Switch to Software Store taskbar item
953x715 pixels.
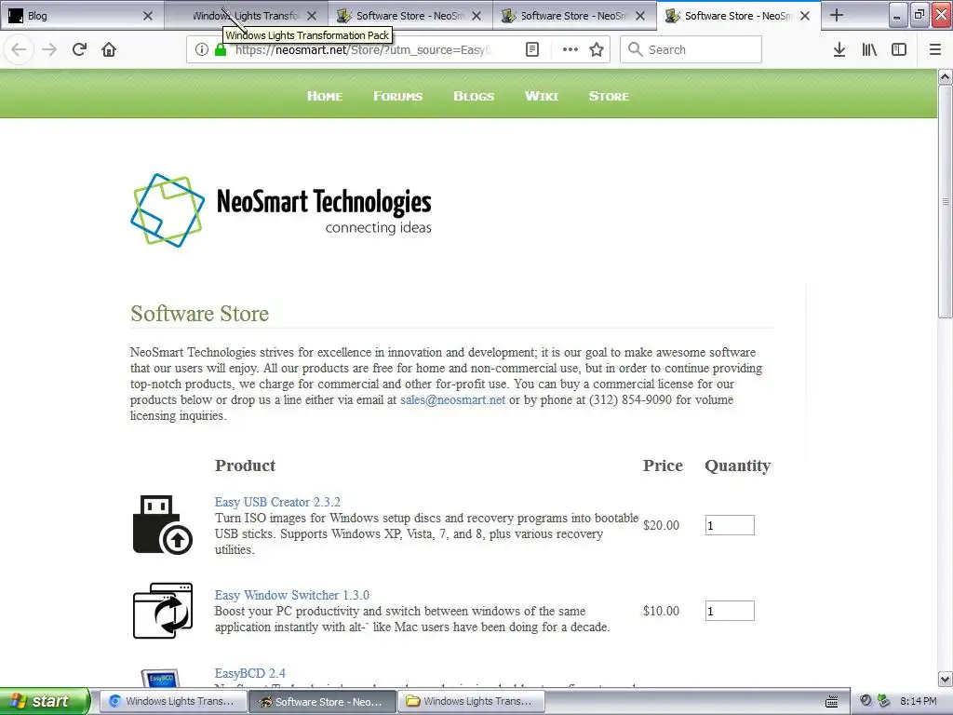pos(322,702)
